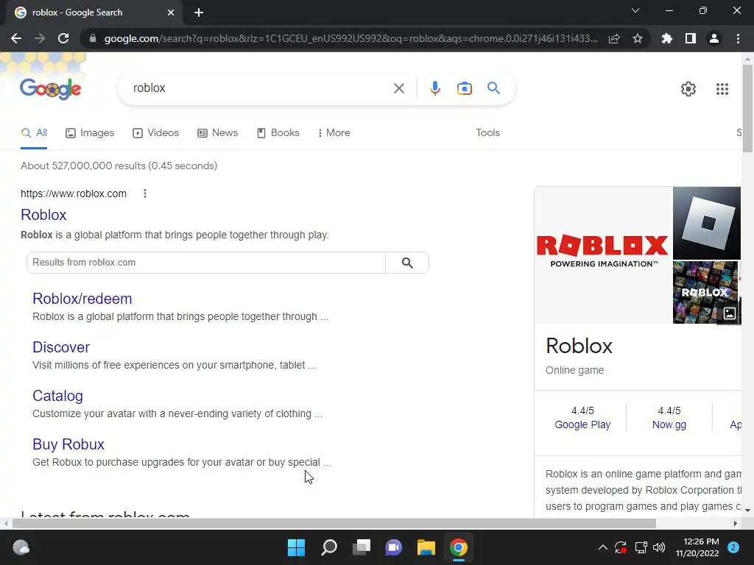Viewport: 754px width, 565px height.
Task: Open Roblox games collage image
Action: pos(705,292)
